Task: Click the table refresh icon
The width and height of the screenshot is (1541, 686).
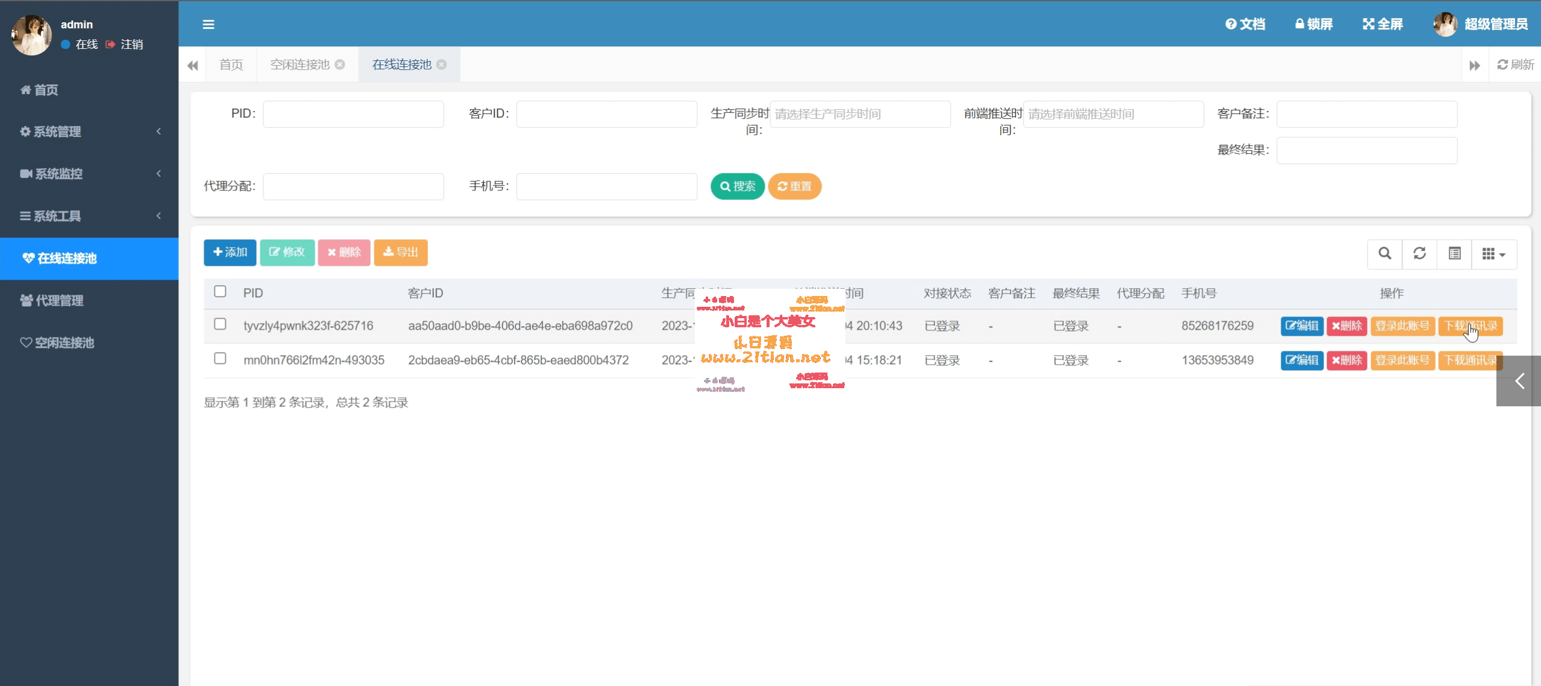Action: 1419,253
